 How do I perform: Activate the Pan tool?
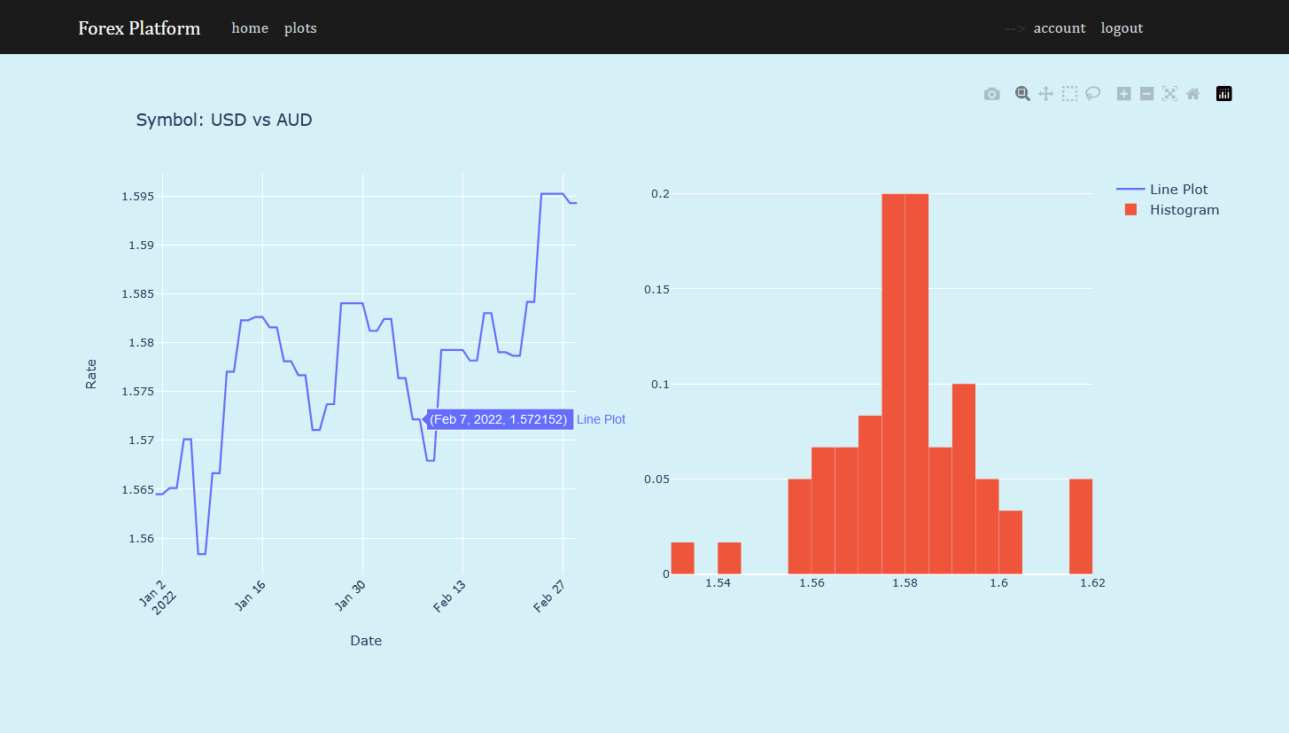coord(1045,93)
